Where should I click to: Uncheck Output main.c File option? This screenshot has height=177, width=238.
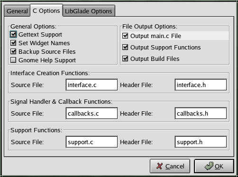coord(125,36)
